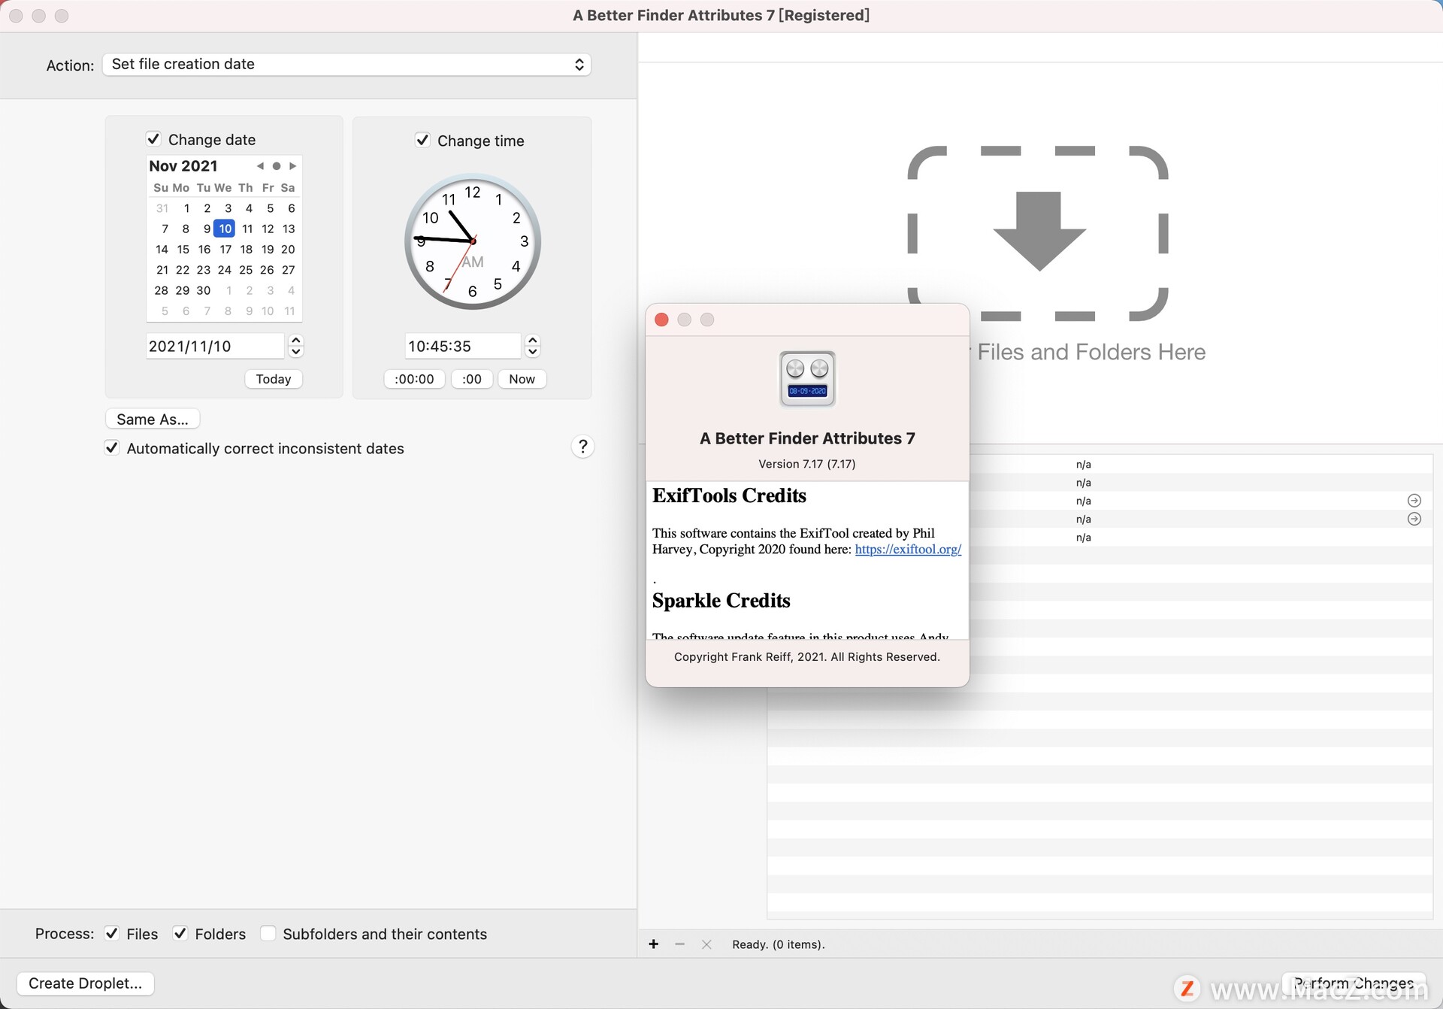Click the ExifTools Credits heading
Viewport: 1443px width, 1009px height.
729,495
